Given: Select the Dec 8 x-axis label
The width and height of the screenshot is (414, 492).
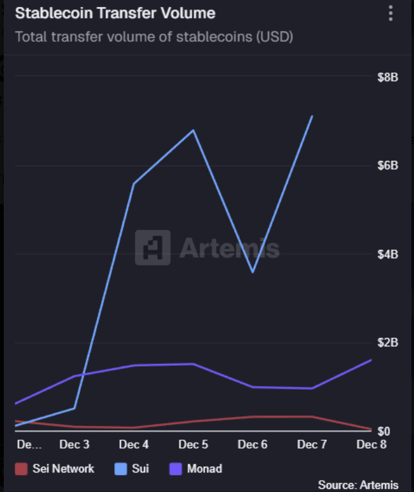Looking at the screenshot, I should pyautogui.click(x=371, y=445).
